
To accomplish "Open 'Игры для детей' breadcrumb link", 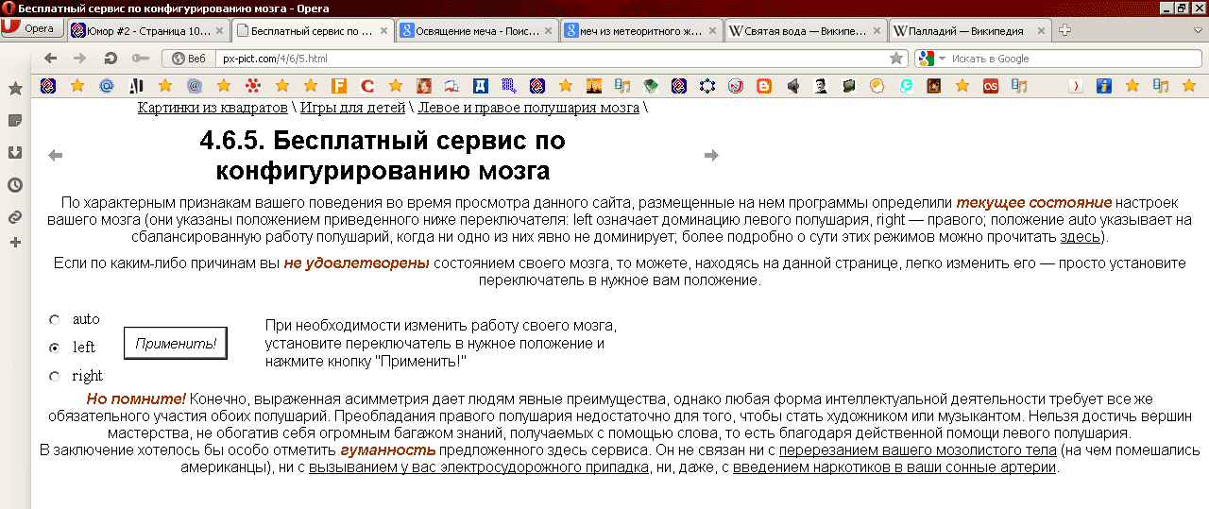I will click(x=352, y=108).
